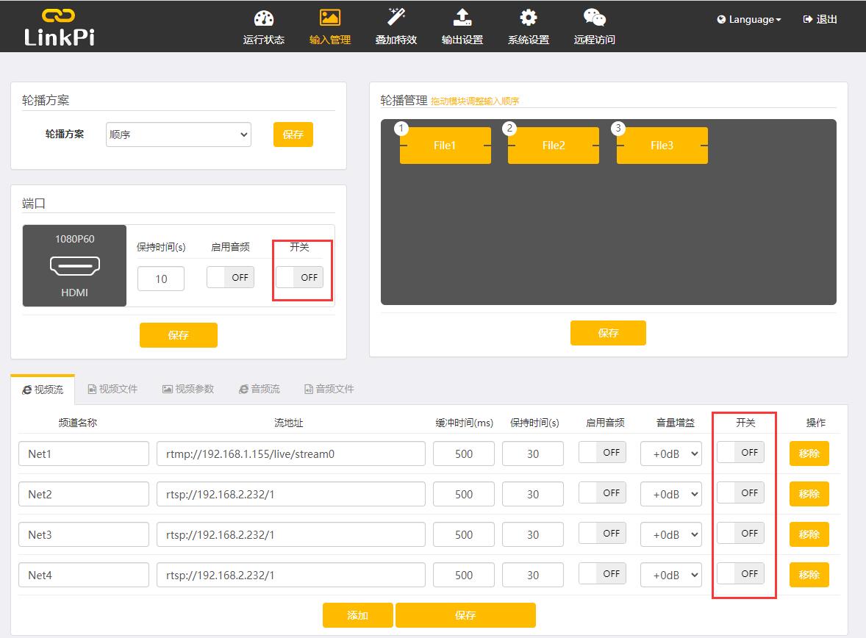The width and height of the screenshot is (866, 638).
Task: Switch to the 视频流 tab
Action: point(43,390)
